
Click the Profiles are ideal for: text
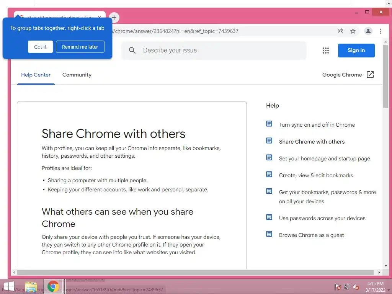click(67, 168)
